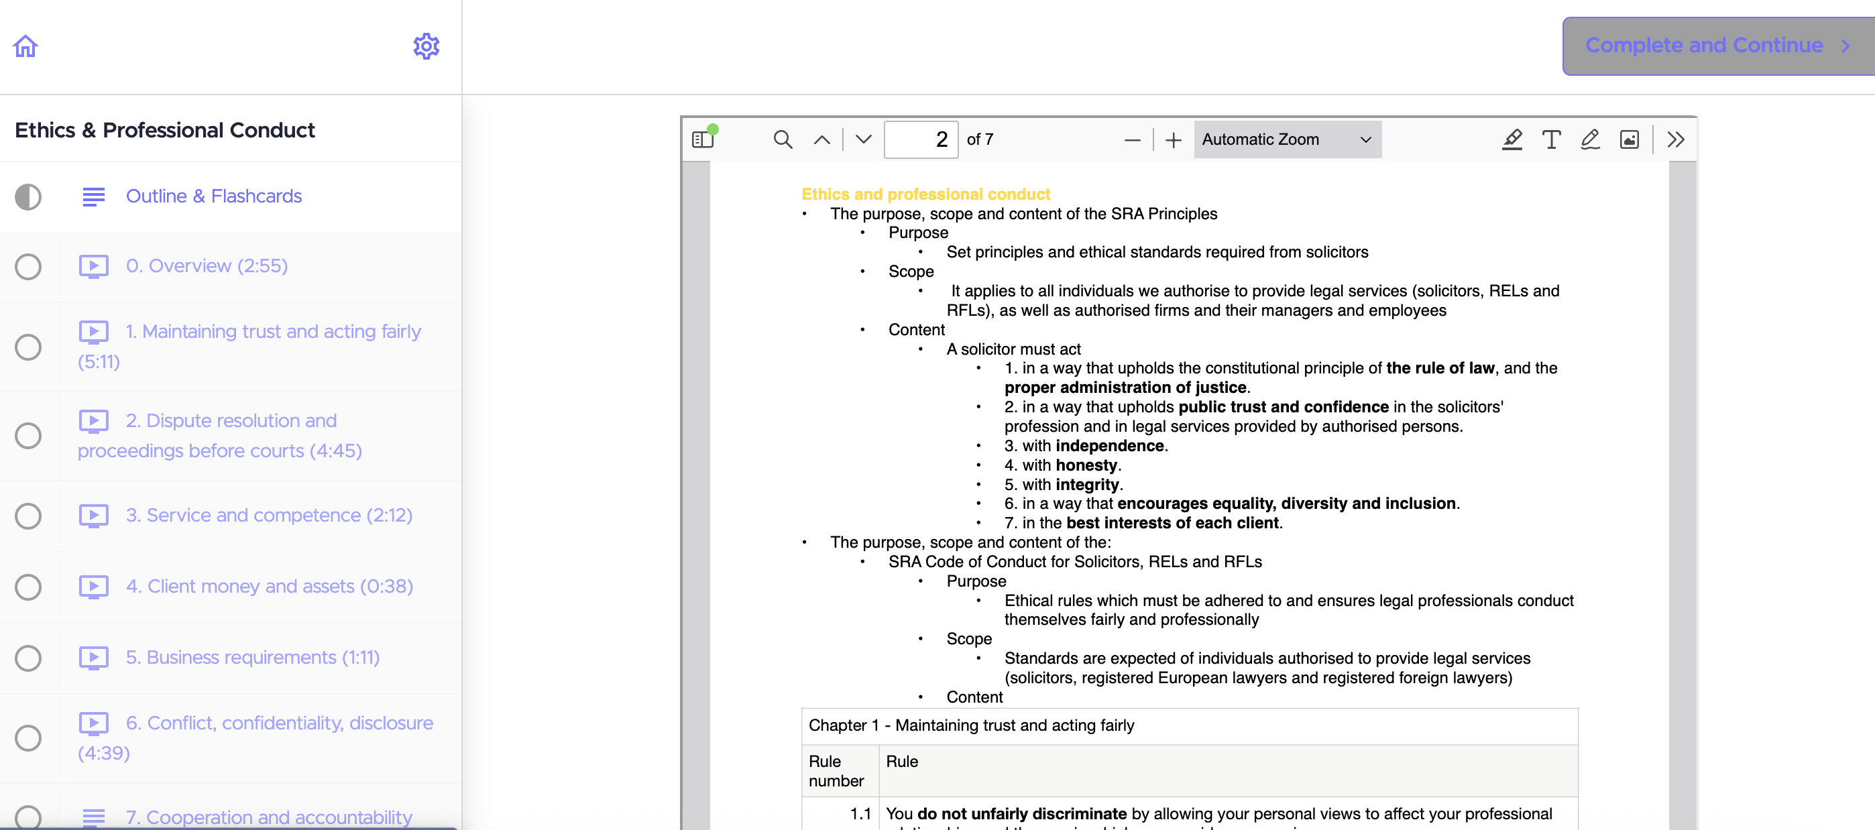The image size is (1875, 830).
Task: Select the add text annotation tool
Action: pyautogui.click(x=1551, y=139)
